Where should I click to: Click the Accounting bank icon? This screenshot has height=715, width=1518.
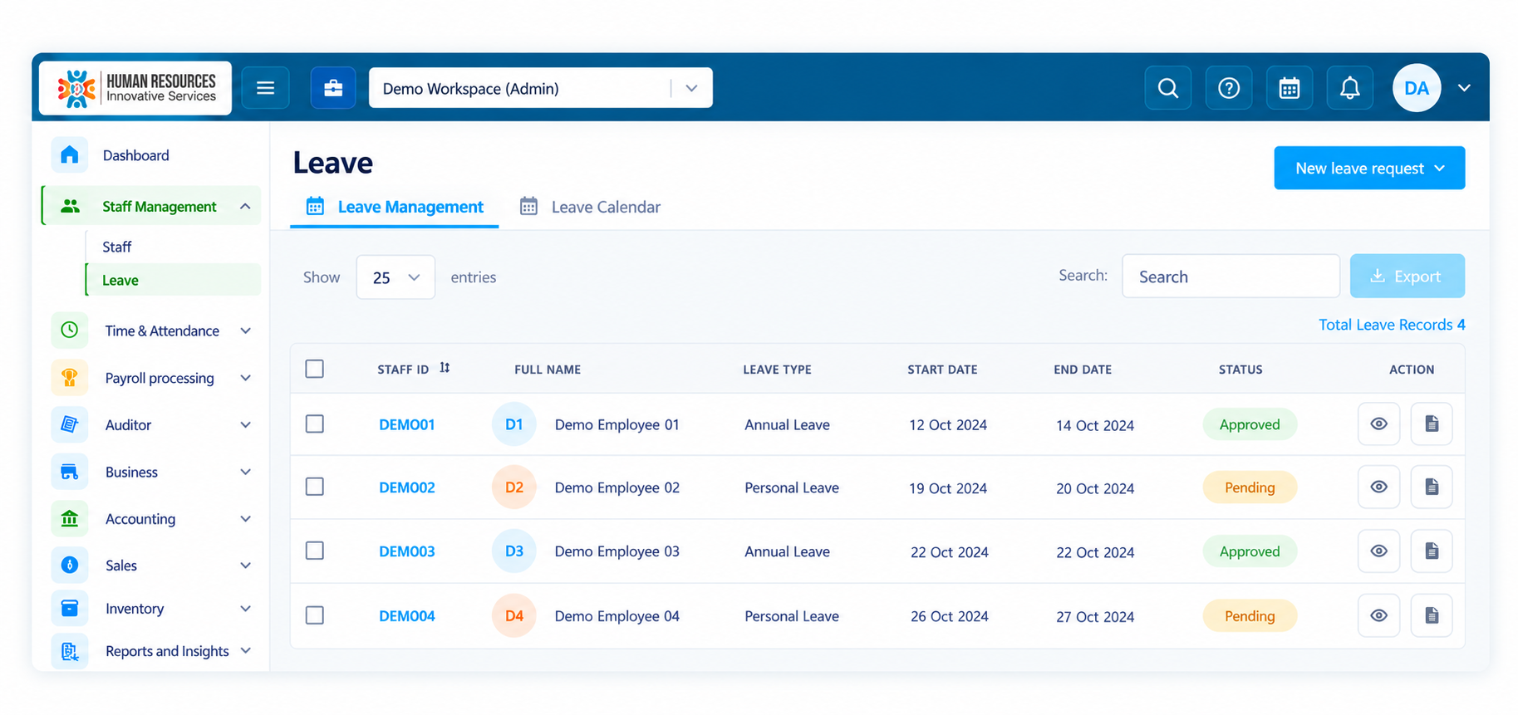tap(70, 519)
